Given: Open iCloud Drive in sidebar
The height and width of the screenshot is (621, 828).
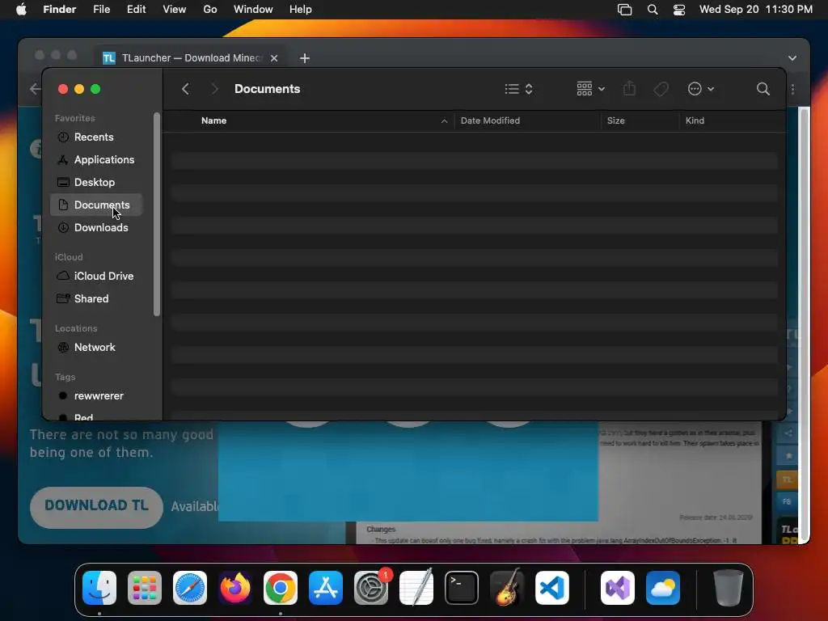Looking at the screenshot, I should coord(95,277).
